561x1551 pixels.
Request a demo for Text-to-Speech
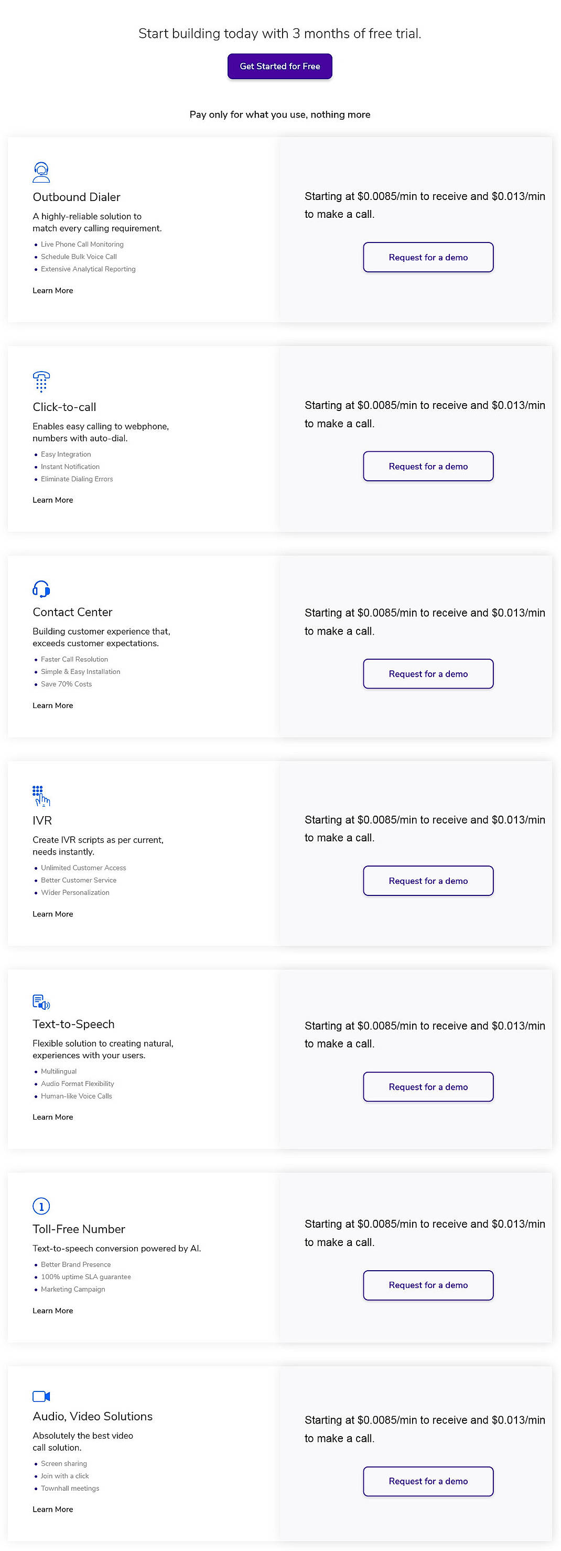click(x=428, y=1087)
